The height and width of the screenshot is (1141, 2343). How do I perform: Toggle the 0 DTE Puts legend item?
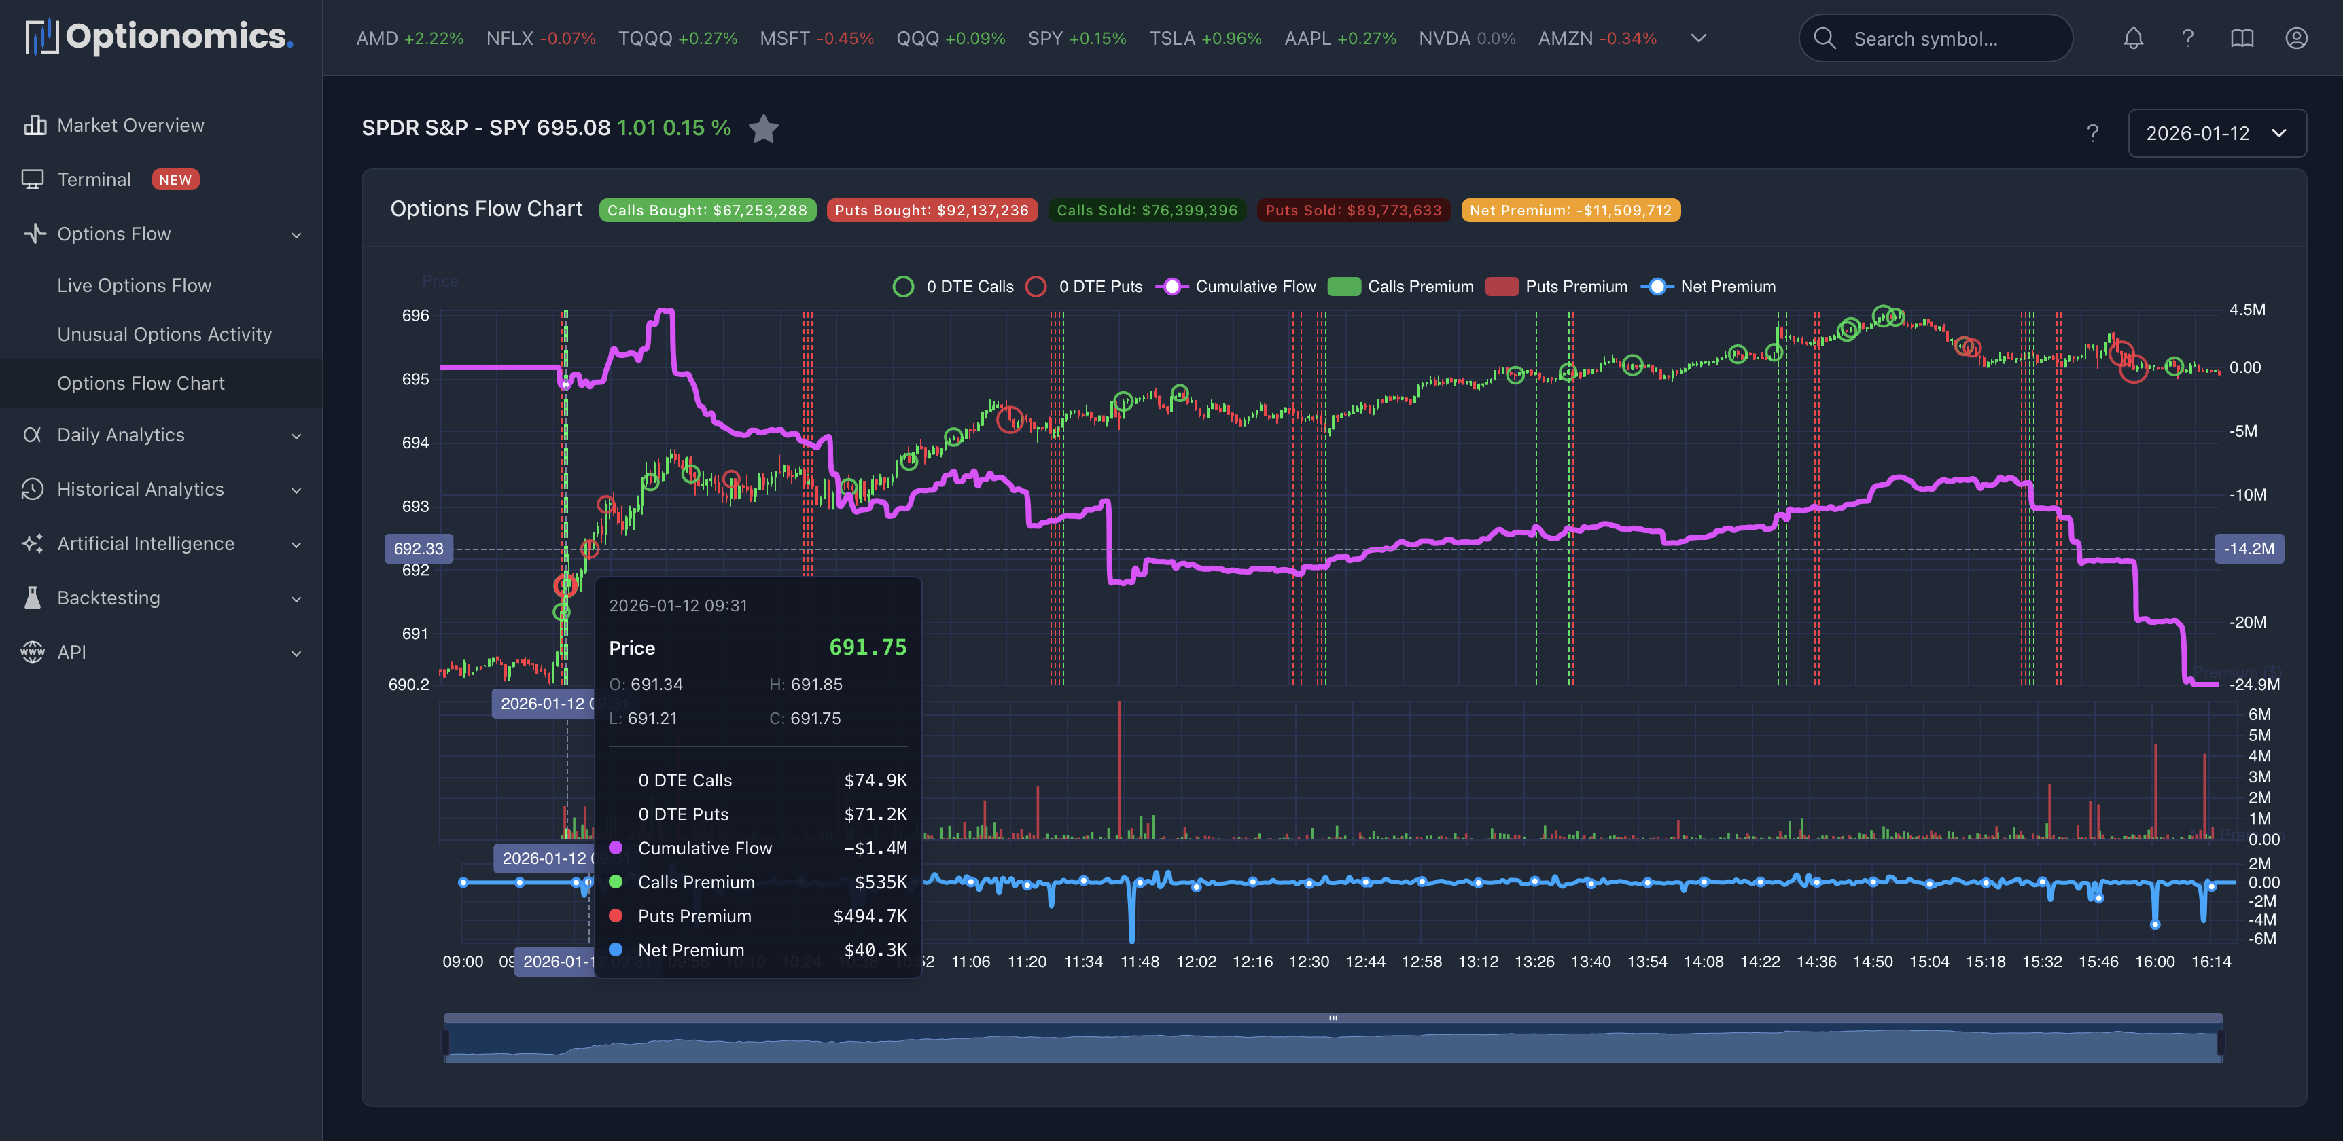click(x=1088, y=285)
